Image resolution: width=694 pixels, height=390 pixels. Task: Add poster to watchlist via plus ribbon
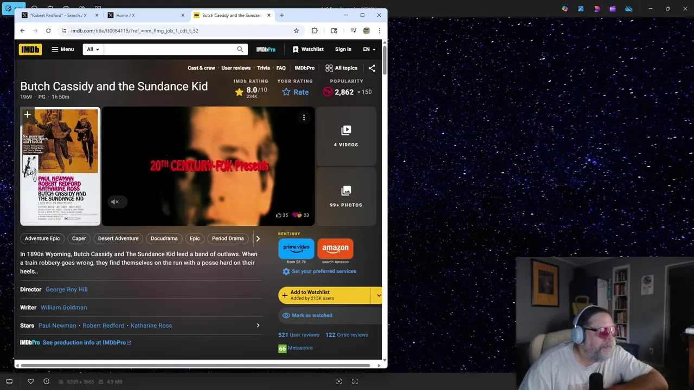tap(27, 115)
